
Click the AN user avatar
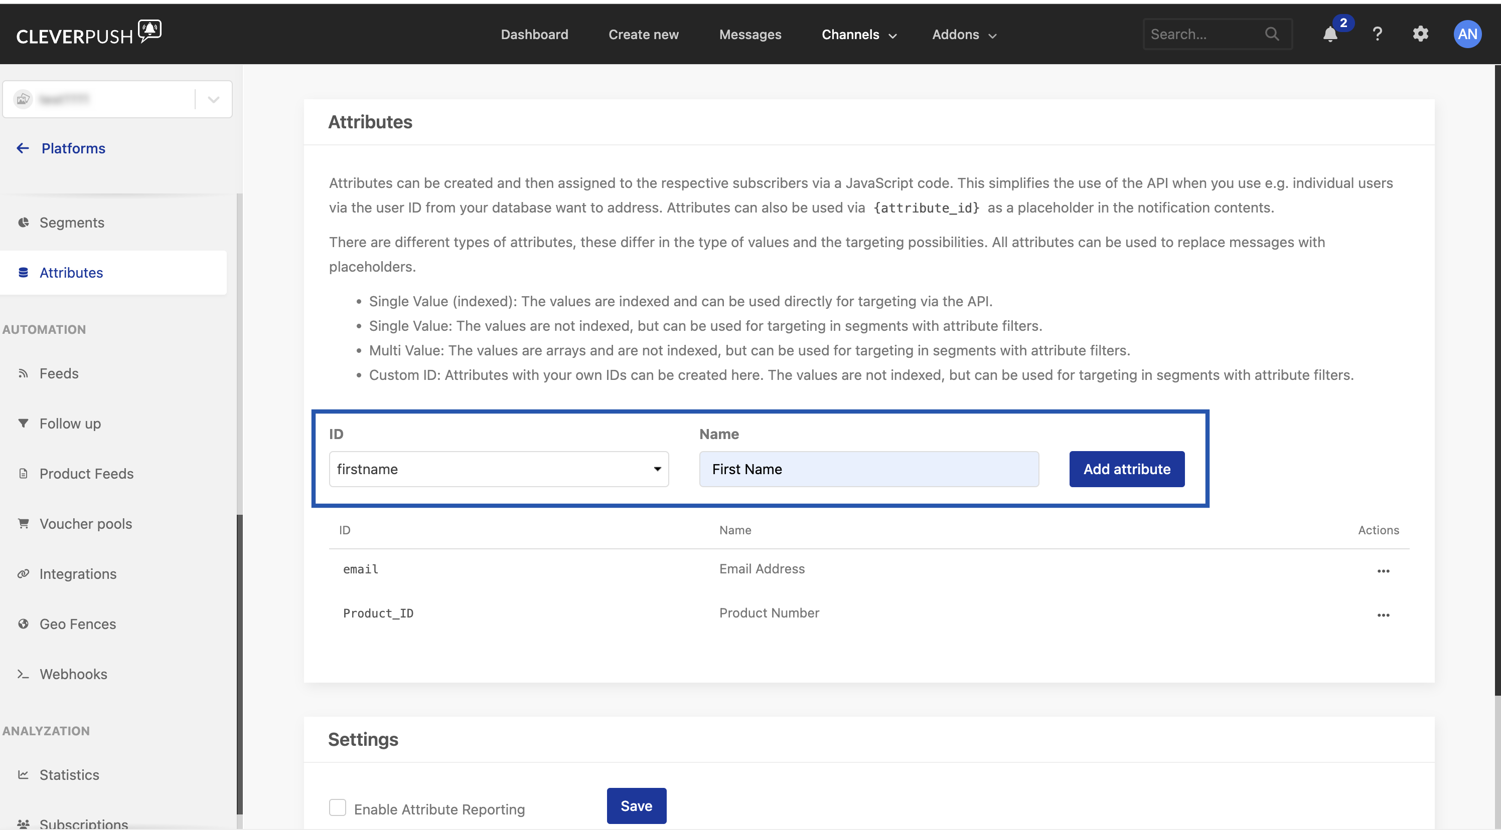tap(1467, 35)
